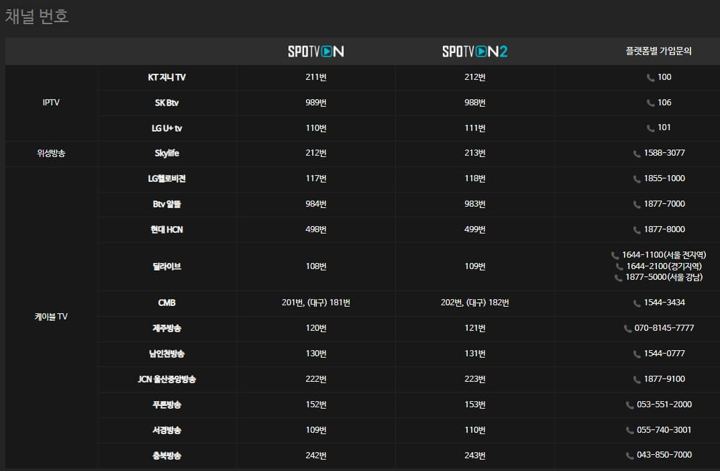This screenshot has height=471, width=720.
Task: Click the 043-850-7000 phone number
Action: pos(664,455)
